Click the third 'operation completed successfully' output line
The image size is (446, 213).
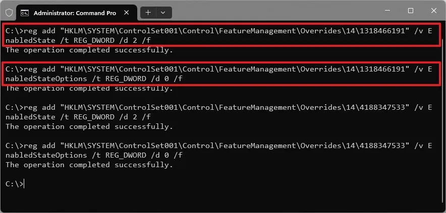[x=89, y=126]
